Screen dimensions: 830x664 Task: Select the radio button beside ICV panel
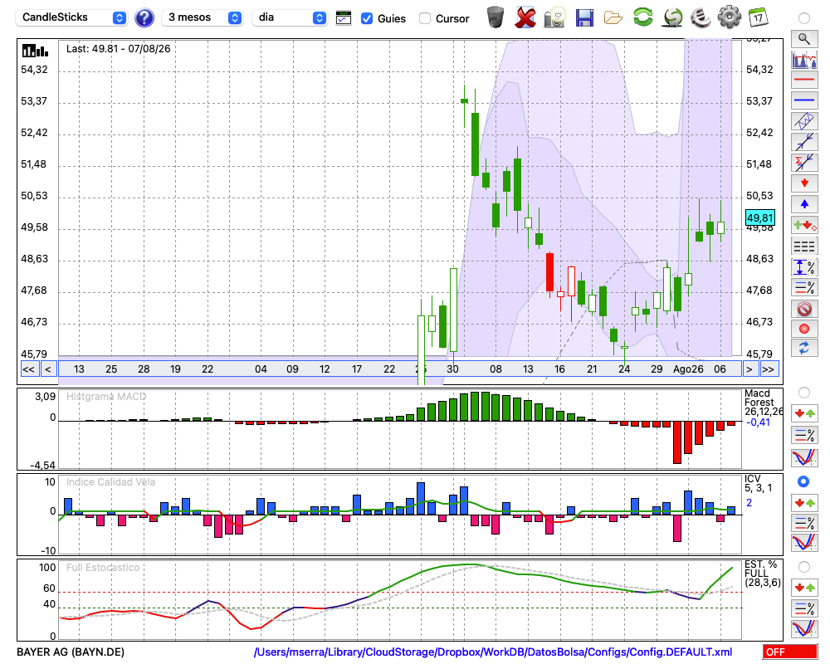pyautogui.click(x=803, y=481)
